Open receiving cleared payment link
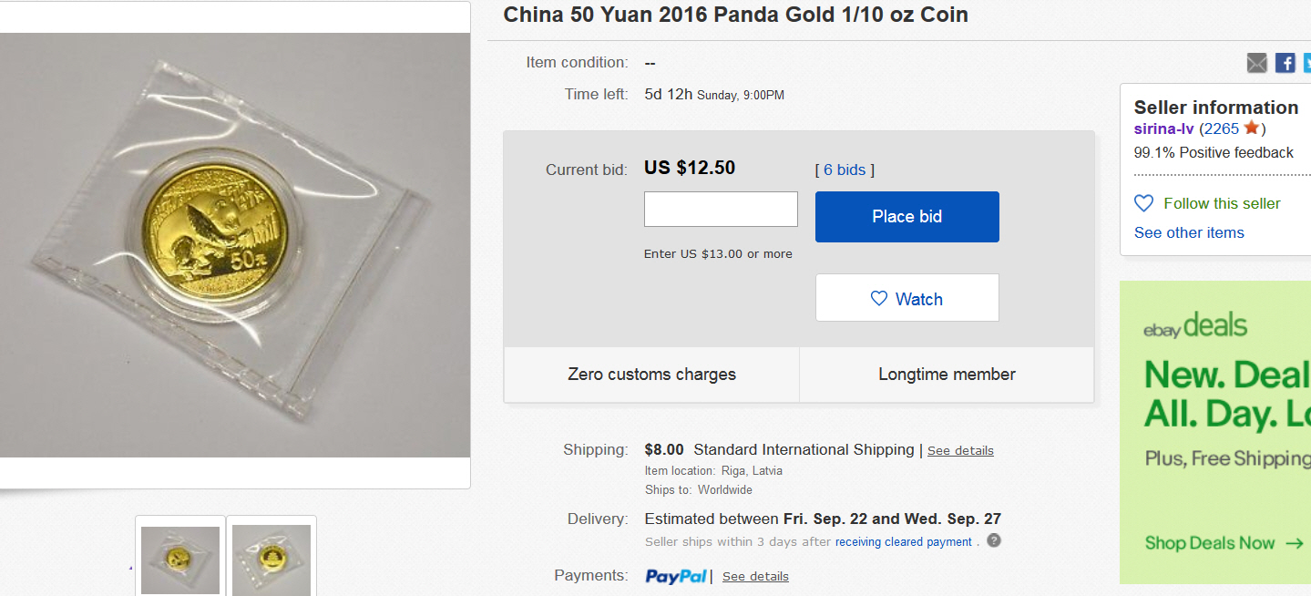This screenshot has width=1311, height=596. coord(903,542)
